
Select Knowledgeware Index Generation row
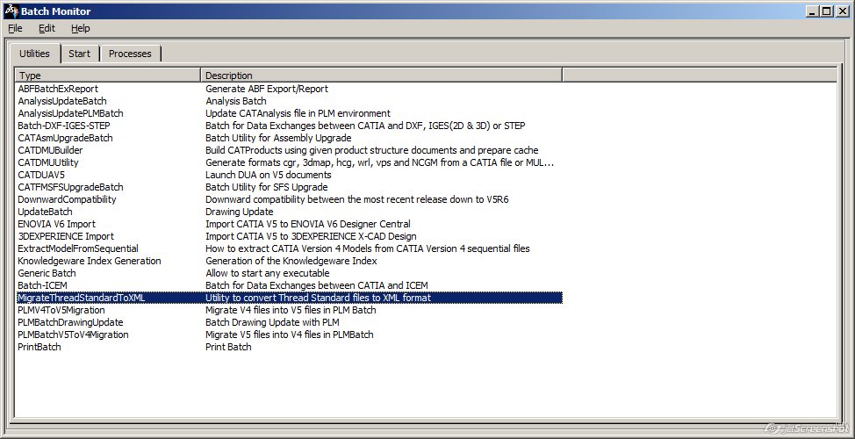tap(90, 261)
